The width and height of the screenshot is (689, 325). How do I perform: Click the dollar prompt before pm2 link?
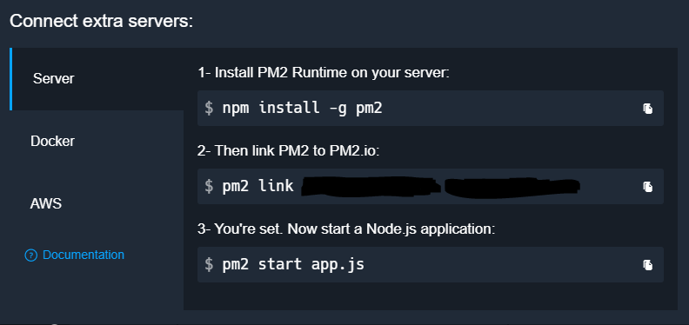(x=209, y=187)
